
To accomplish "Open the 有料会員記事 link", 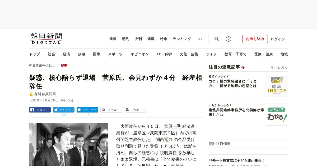I will tap(45, 94).
